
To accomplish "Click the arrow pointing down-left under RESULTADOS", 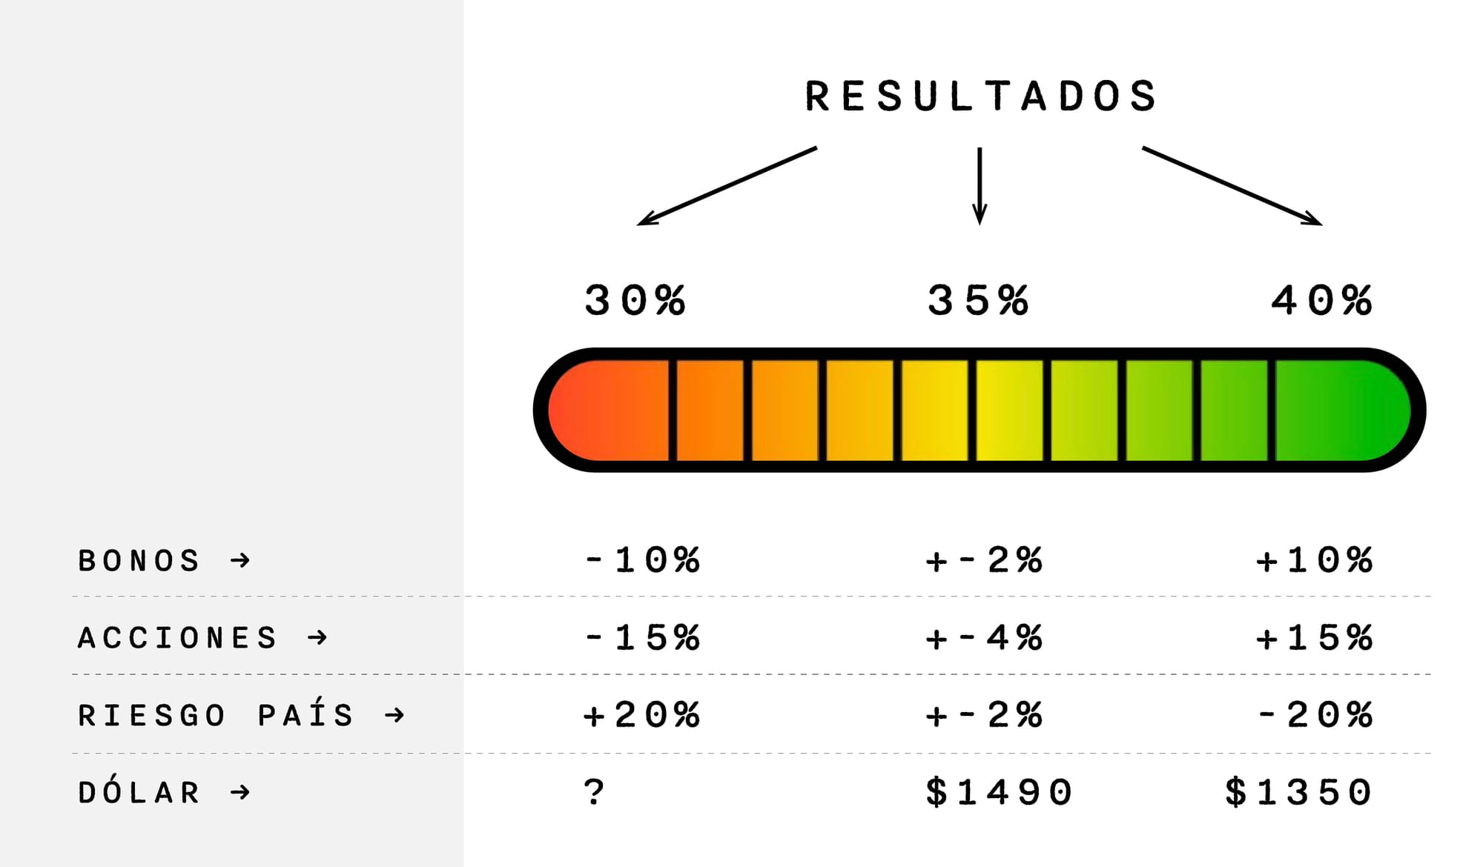I will click(x=727, y=186).
